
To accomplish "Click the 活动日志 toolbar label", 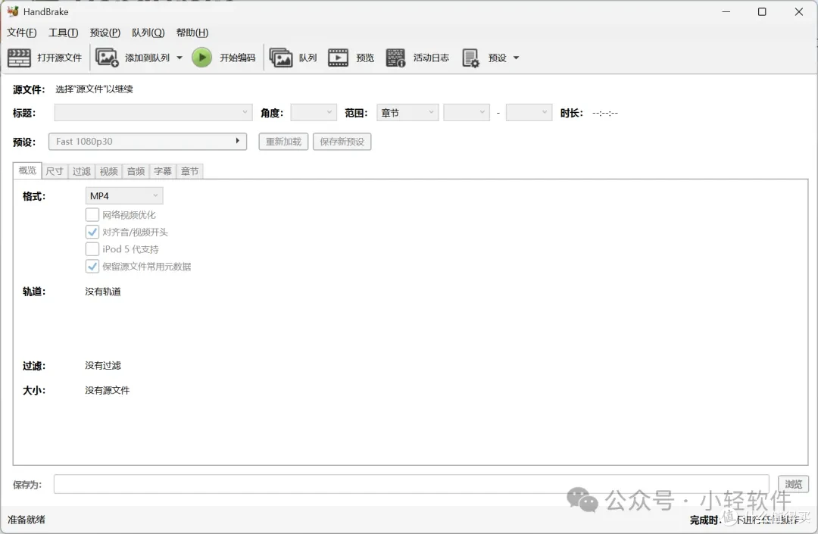I will 431,58.
